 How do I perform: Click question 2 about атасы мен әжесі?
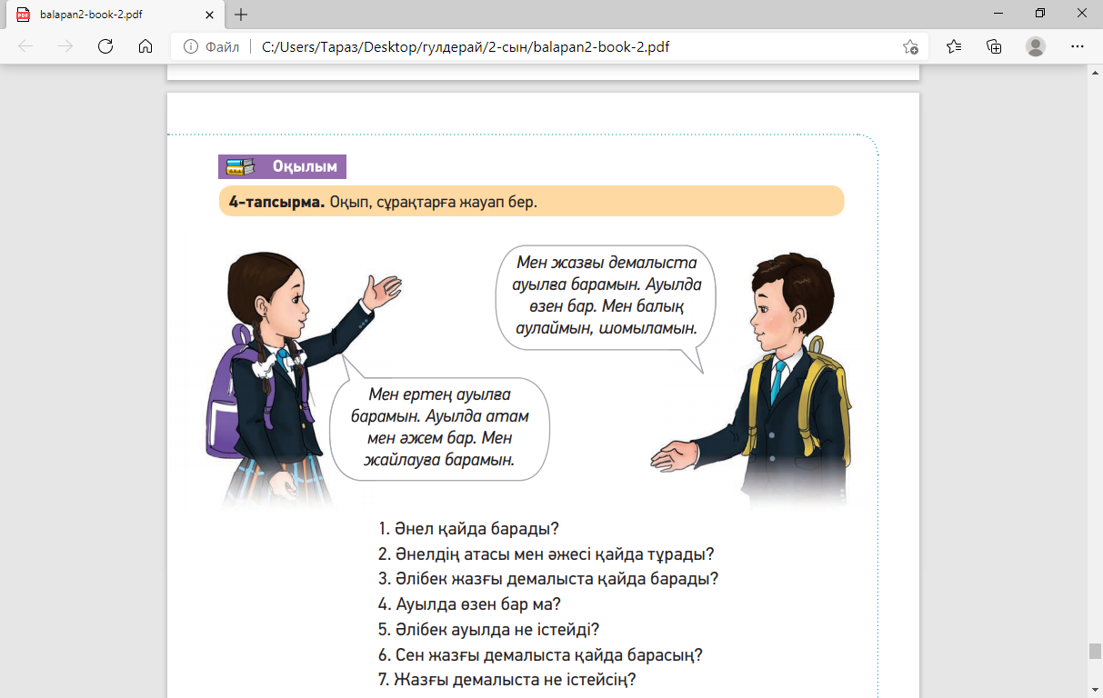[x=546, y=553]
